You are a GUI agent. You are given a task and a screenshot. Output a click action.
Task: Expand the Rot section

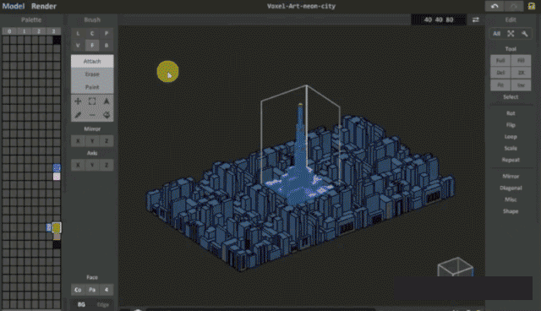point(511,113)
